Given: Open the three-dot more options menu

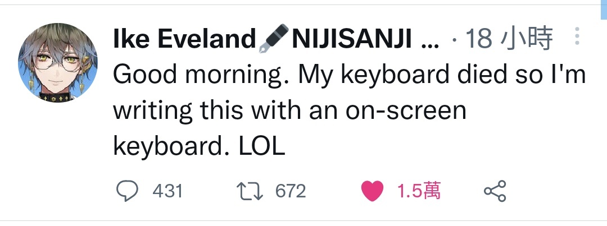Looking at the screenshot, I should point(577,36).
